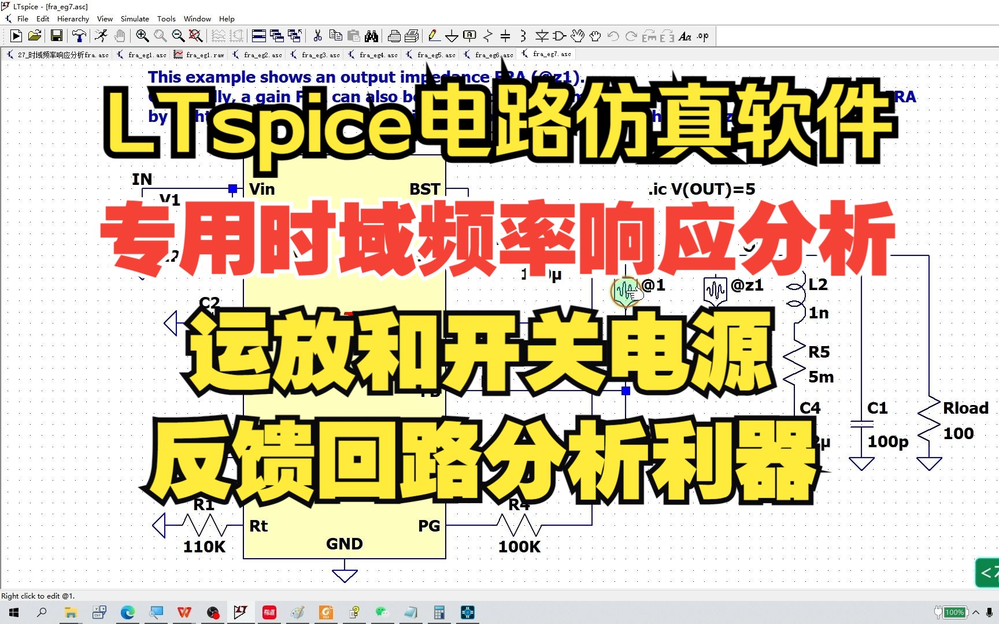
Task: Open WPS Office from the taskbar
Action: click(184, 612)
